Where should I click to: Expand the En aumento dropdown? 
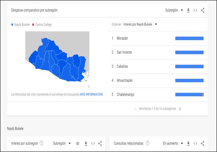(x=173, y=143)
